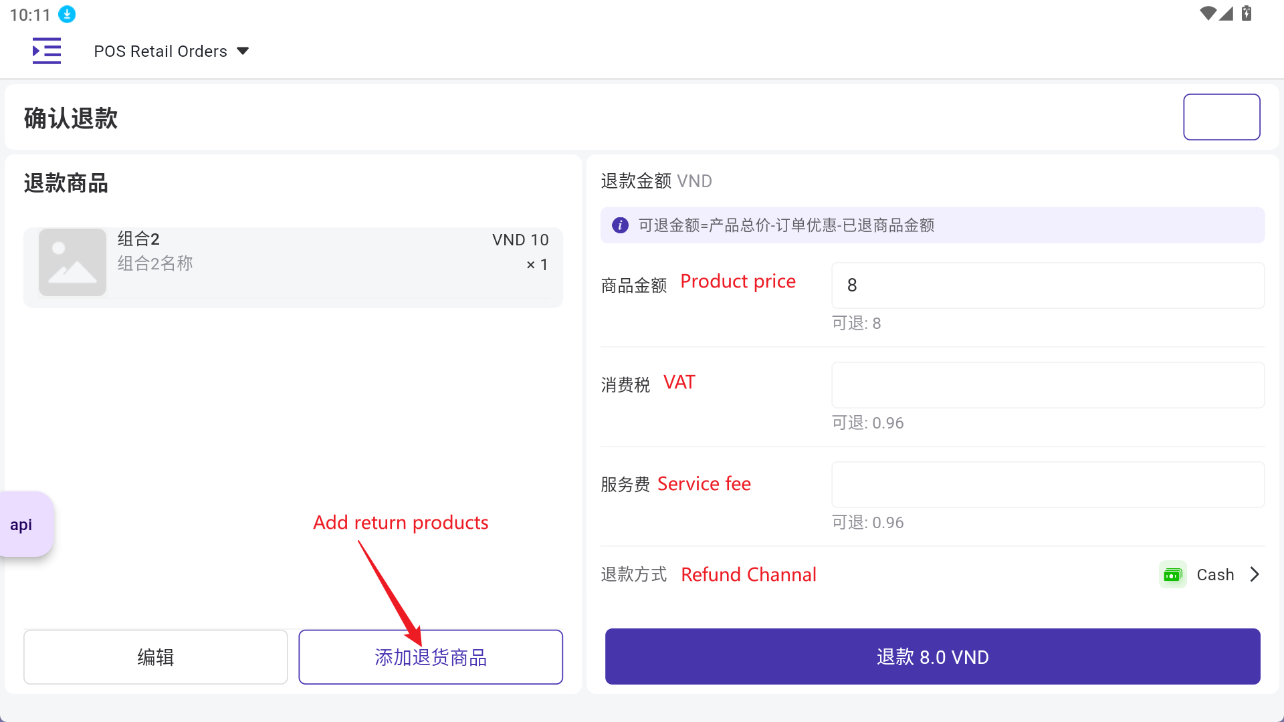Click 添加退货商品 add return products button

[431, 657]
